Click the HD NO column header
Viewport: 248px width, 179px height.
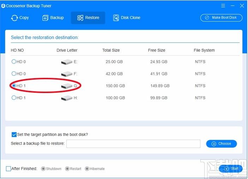coord(17,50)
